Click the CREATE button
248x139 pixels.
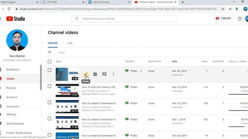pyautogui.click(x=223, y=19)
